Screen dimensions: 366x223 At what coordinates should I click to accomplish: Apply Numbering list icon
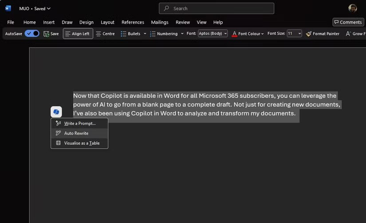coord(153,34)
